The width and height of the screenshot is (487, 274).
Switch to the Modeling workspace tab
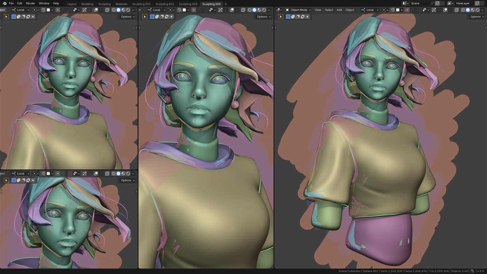click(x=87, y=4)
